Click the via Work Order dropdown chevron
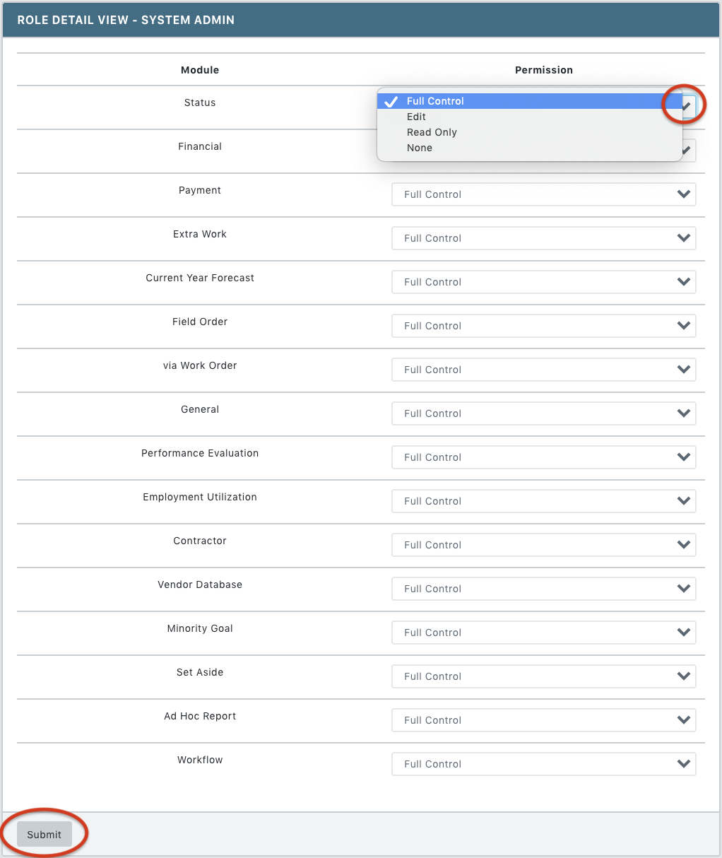Viewport: 722px width, 858px height. (x=683, y=370)
